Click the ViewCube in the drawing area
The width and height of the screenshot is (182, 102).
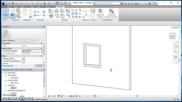tap(172, 36)
